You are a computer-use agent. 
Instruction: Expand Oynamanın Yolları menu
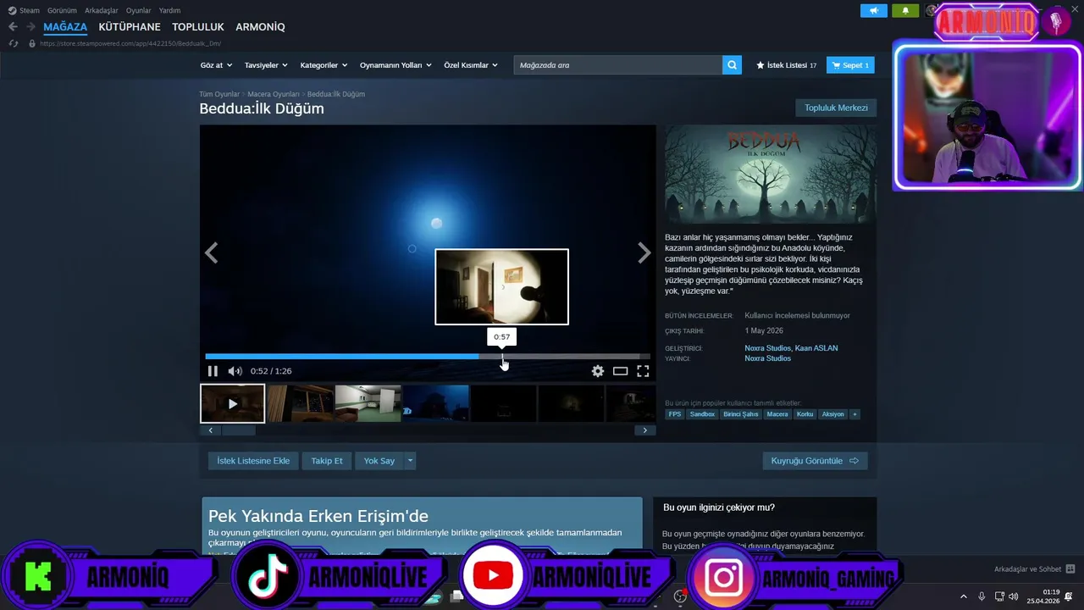click(x=395, y=65)
